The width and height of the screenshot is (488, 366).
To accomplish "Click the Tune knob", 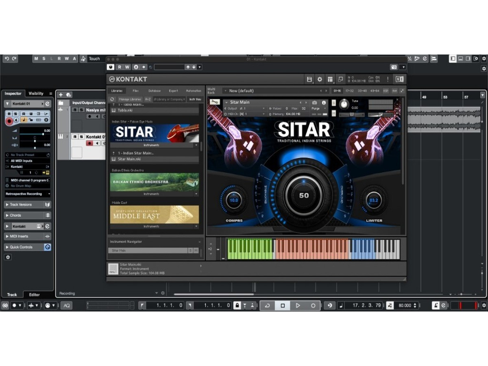I will (344, 105).
